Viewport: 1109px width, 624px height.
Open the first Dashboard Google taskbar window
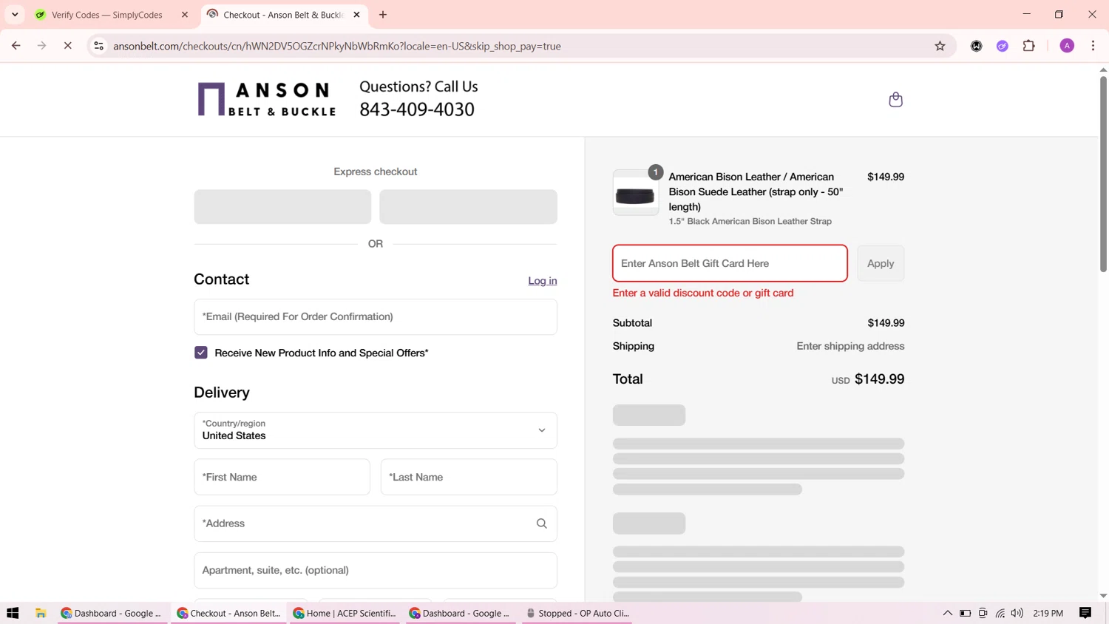pyautogui.click(x=112, y=613)
